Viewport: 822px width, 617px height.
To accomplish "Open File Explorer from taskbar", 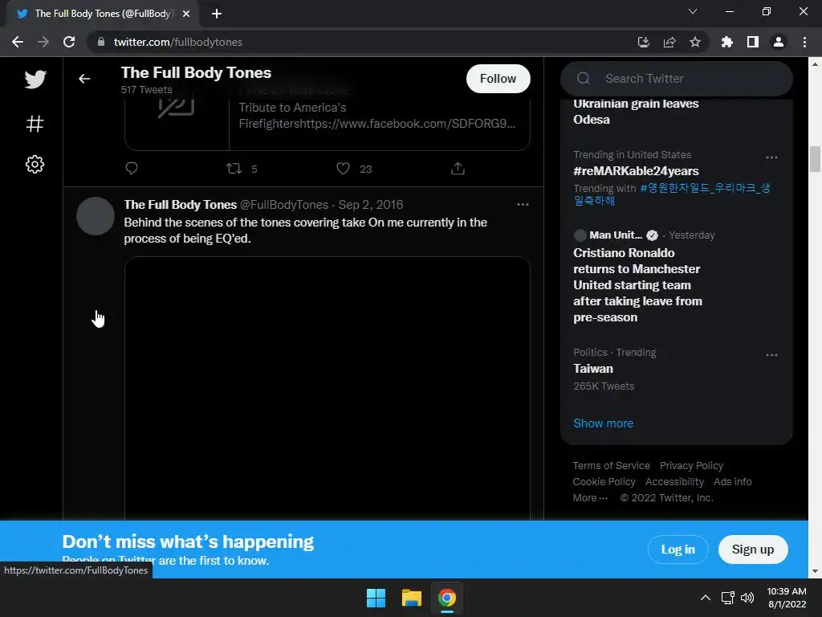I will point(412,598).
